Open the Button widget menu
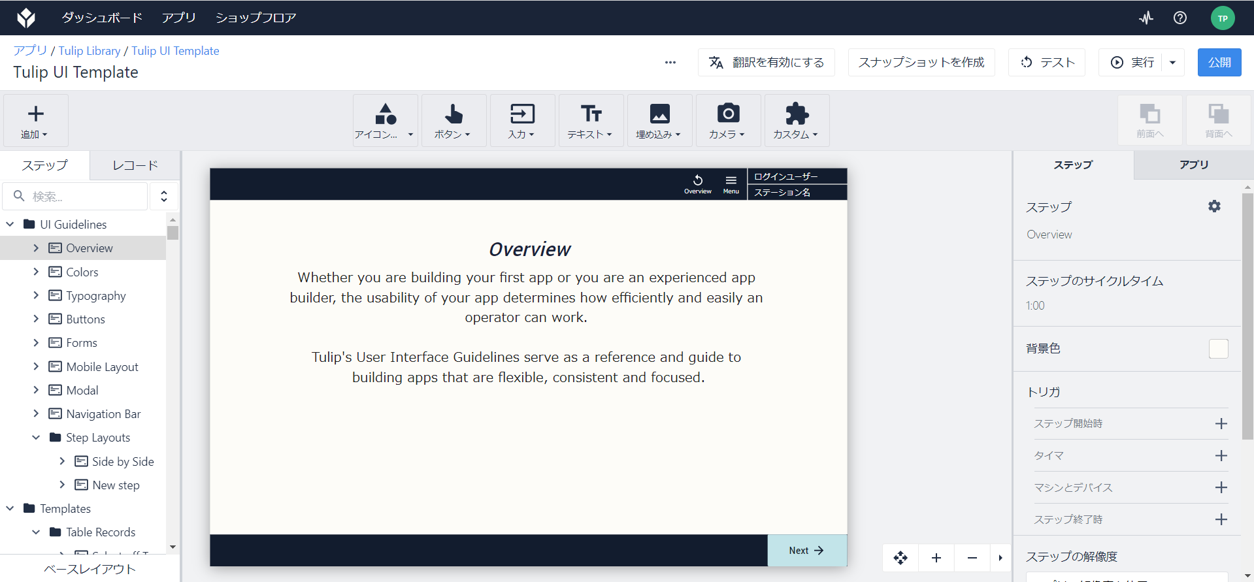 point(454,121)
